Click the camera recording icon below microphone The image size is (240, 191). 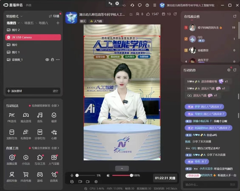coord(88,182)
